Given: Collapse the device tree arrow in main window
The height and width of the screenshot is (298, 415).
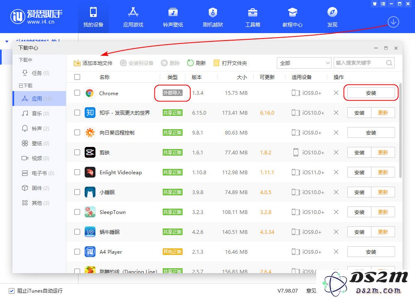Looking at the screenshot, I should coord(7,41).
